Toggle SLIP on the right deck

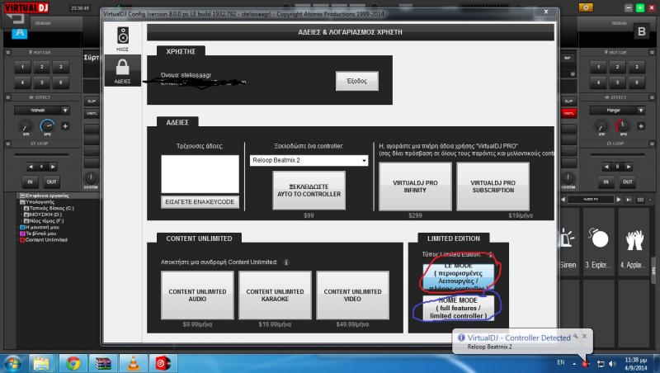pos(569,101)
